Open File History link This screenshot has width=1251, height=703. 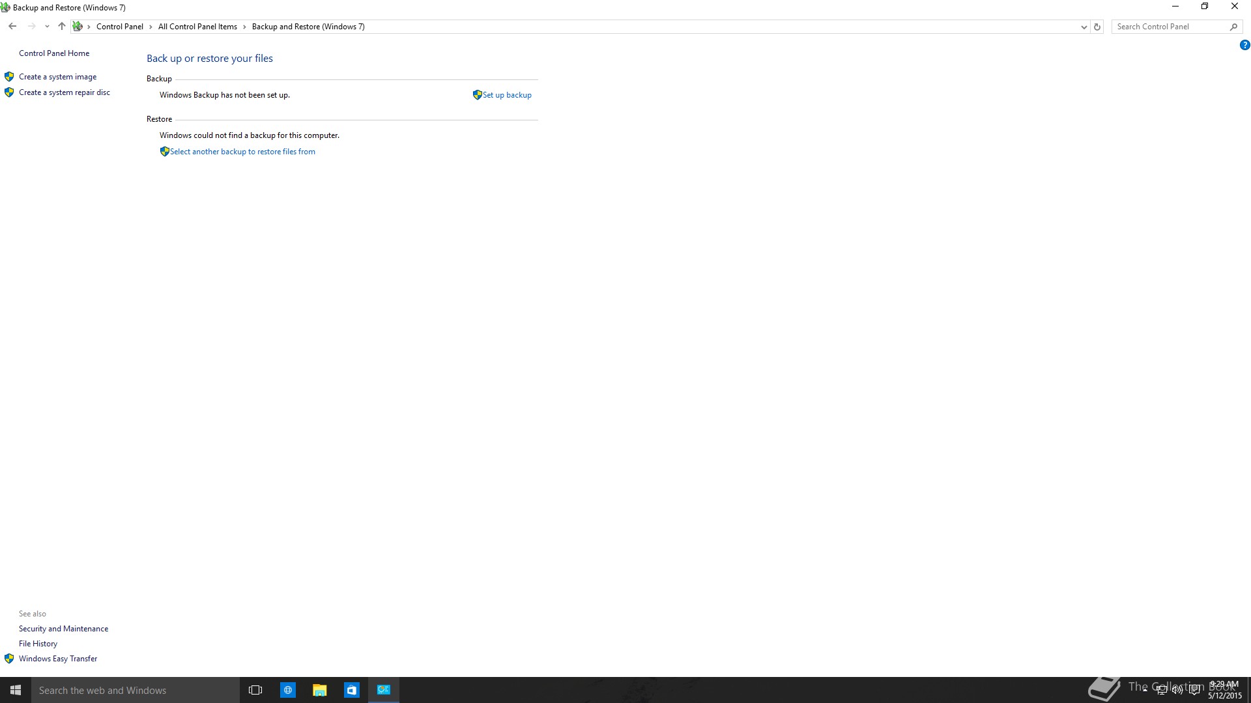38,644
